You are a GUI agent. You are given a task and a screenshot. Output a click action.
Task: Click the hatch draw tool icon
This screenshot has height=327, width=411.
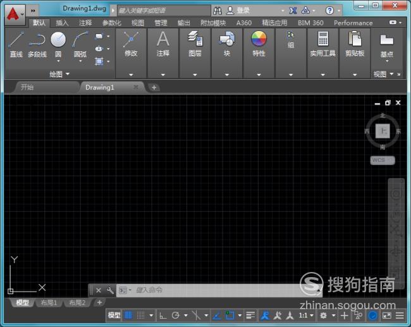99,61
